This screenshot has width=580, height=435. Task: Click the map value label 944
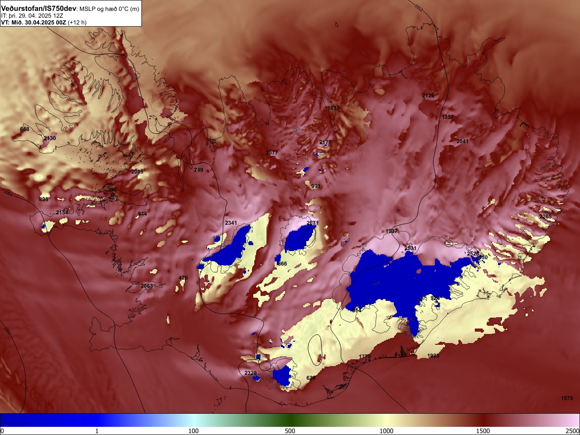(x=142, y=214)
